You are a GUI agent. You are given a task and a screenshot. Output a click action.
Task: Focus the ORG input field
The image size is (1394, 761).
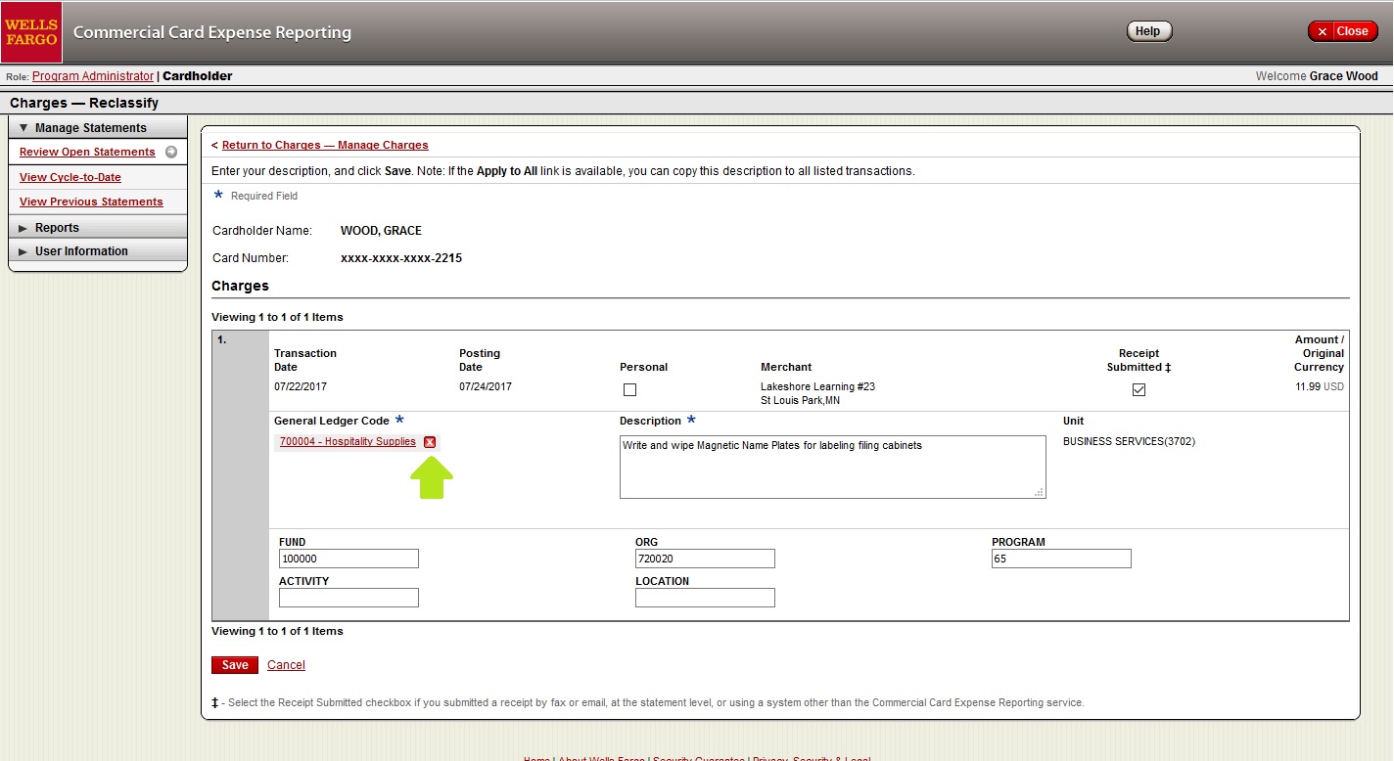pyautogui.click(x=705, y=559)
